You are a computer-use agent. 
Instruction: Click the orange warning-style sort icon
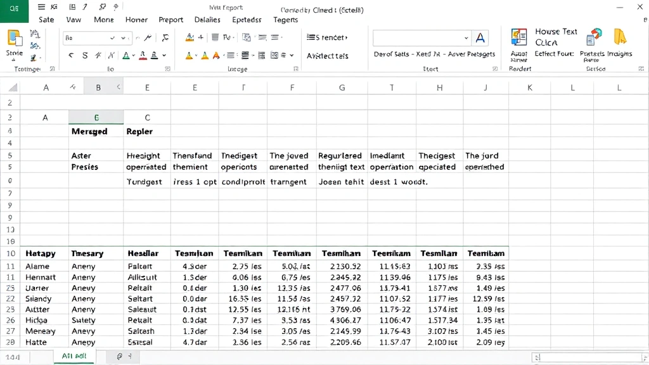pos(190,55)
